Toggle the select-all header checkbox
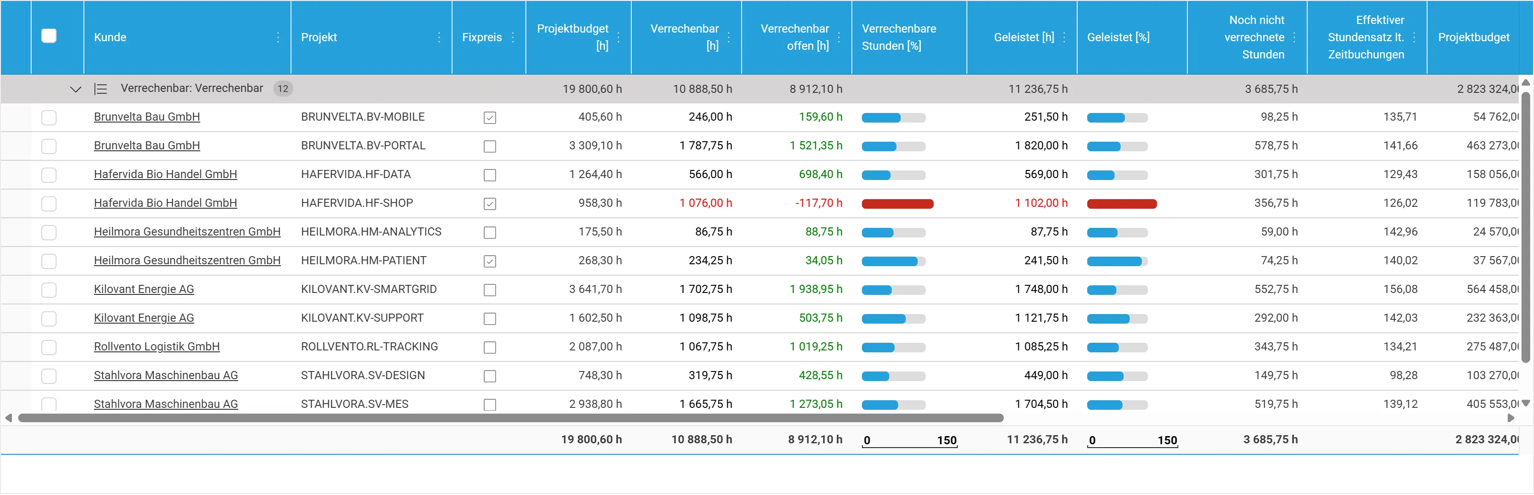The height and width of the screenshot is (495, 1534). tap(49, 36)
